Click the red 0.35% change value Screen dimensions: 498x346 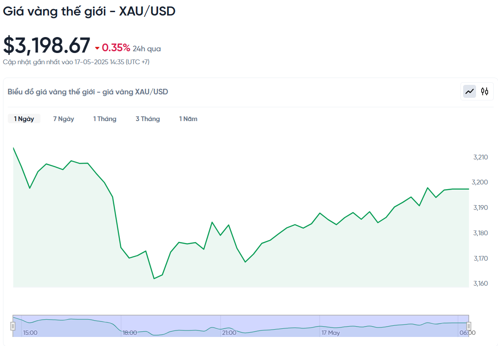coord(116,48)
